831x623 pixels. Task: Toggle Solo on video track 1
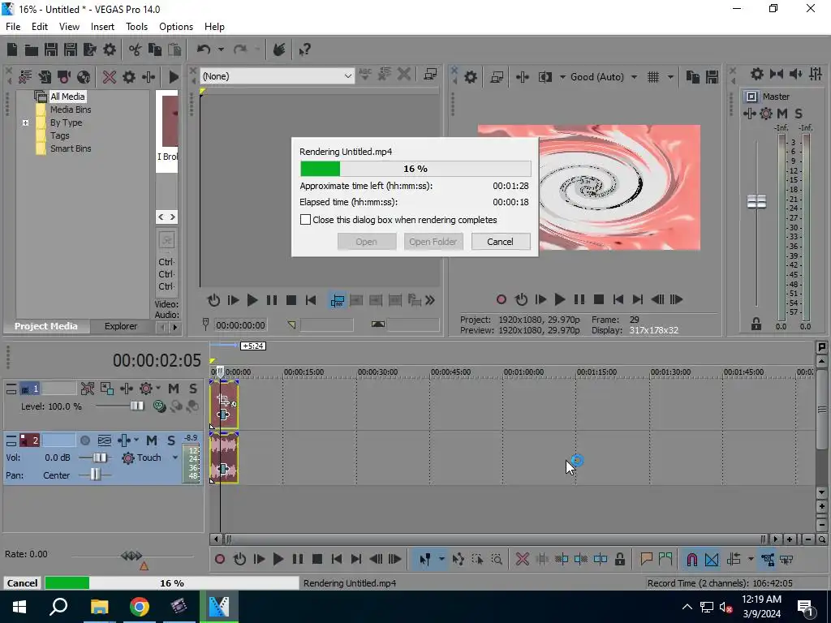pyautogui.click(x=193, y=389)
